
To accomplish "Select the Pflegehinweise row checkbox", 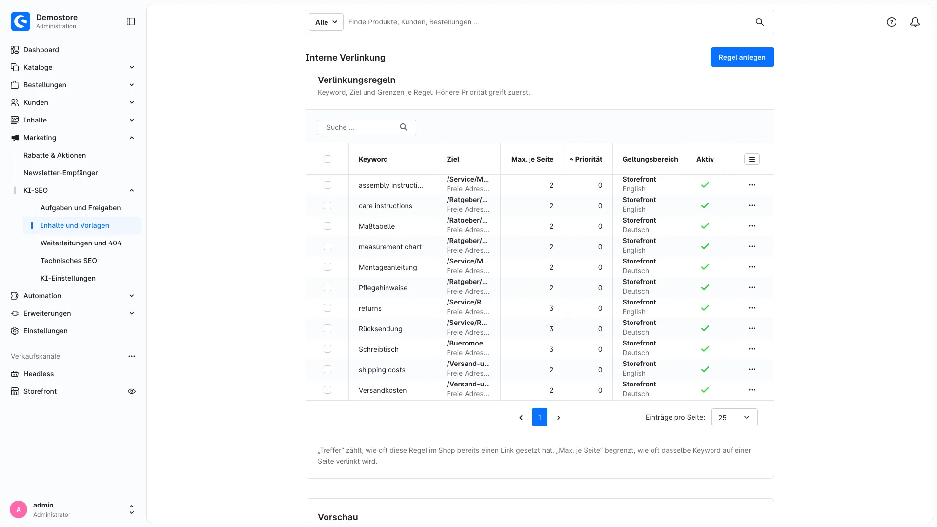I will coord(327,287).
